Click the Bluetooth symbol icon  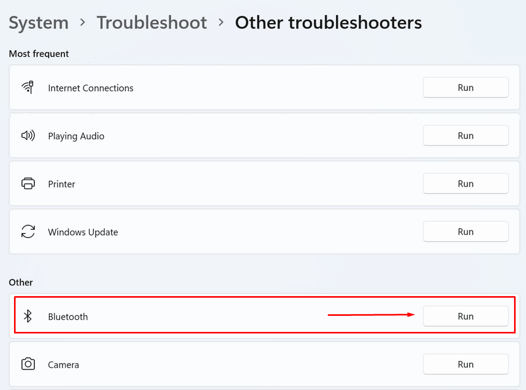(x=29, y=316)
